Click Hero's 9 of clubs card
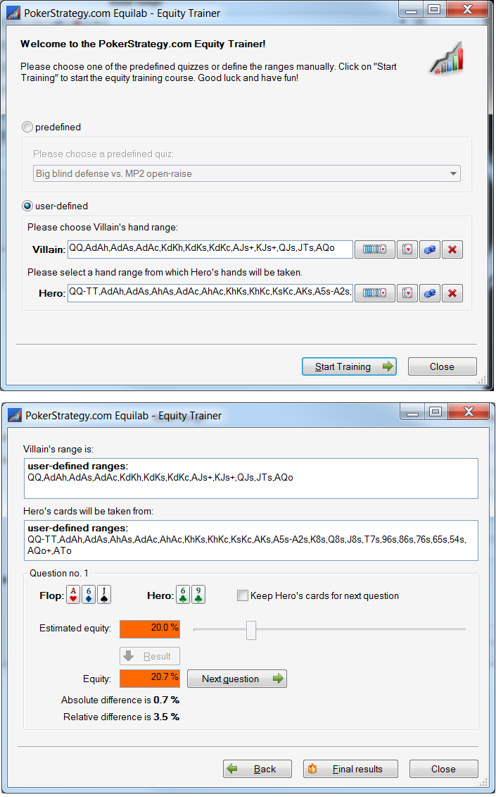 point(198,595)
